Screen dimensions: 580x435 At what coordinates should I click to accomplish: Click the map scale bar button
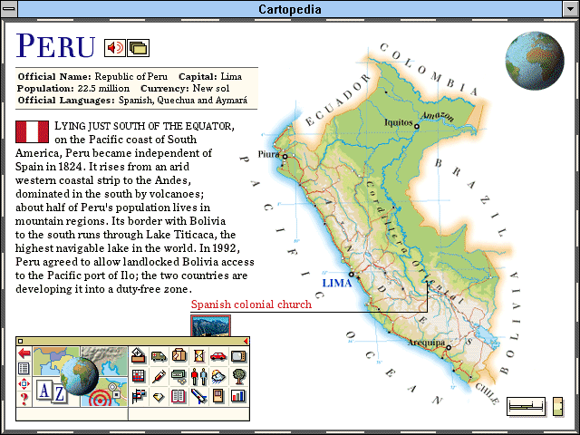pos(526,407)
